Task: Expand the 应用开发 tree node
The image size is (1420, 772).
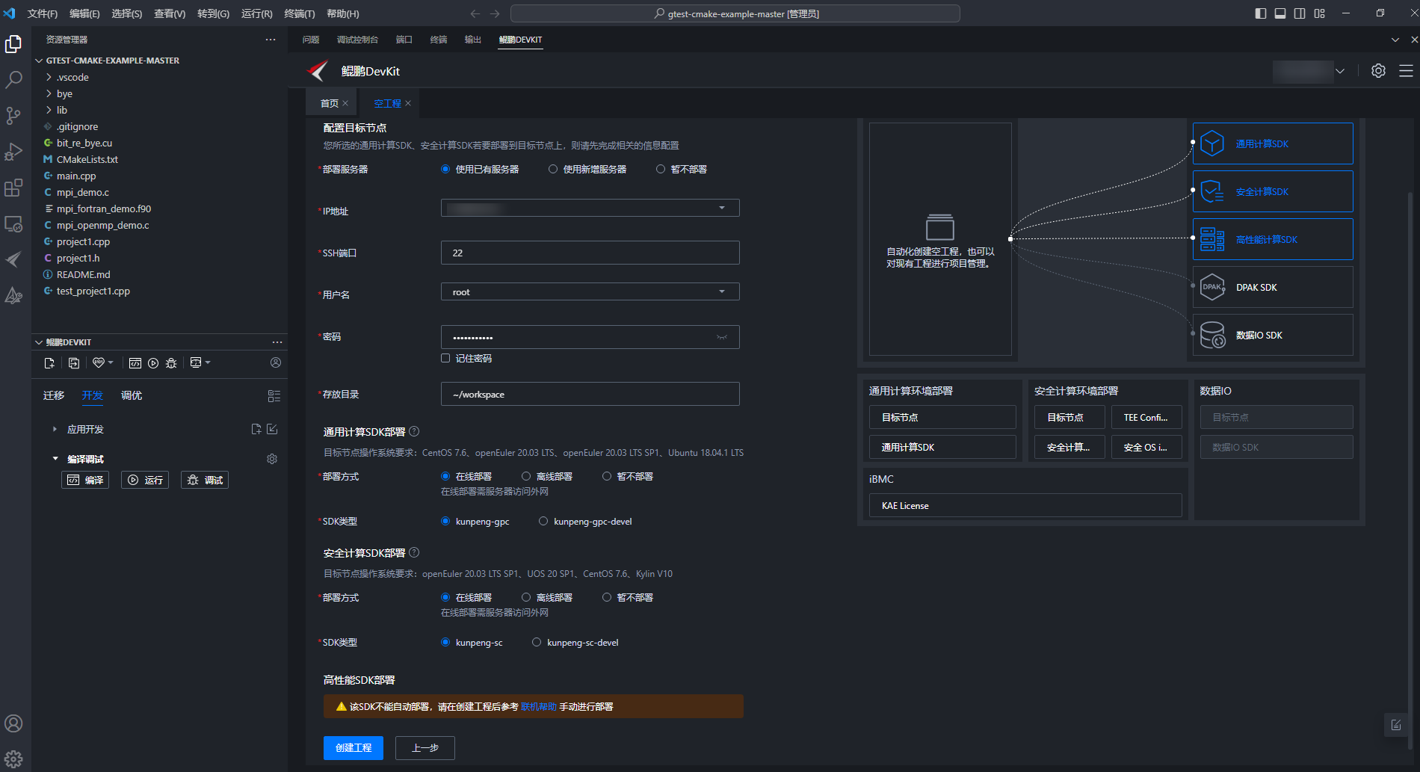Action: click(55, 429)
